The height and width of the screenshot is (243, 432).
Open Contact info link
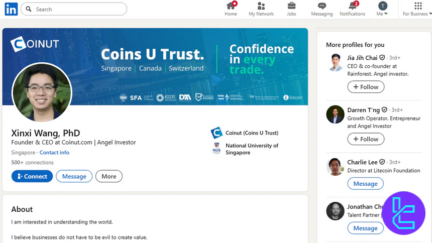54,152
